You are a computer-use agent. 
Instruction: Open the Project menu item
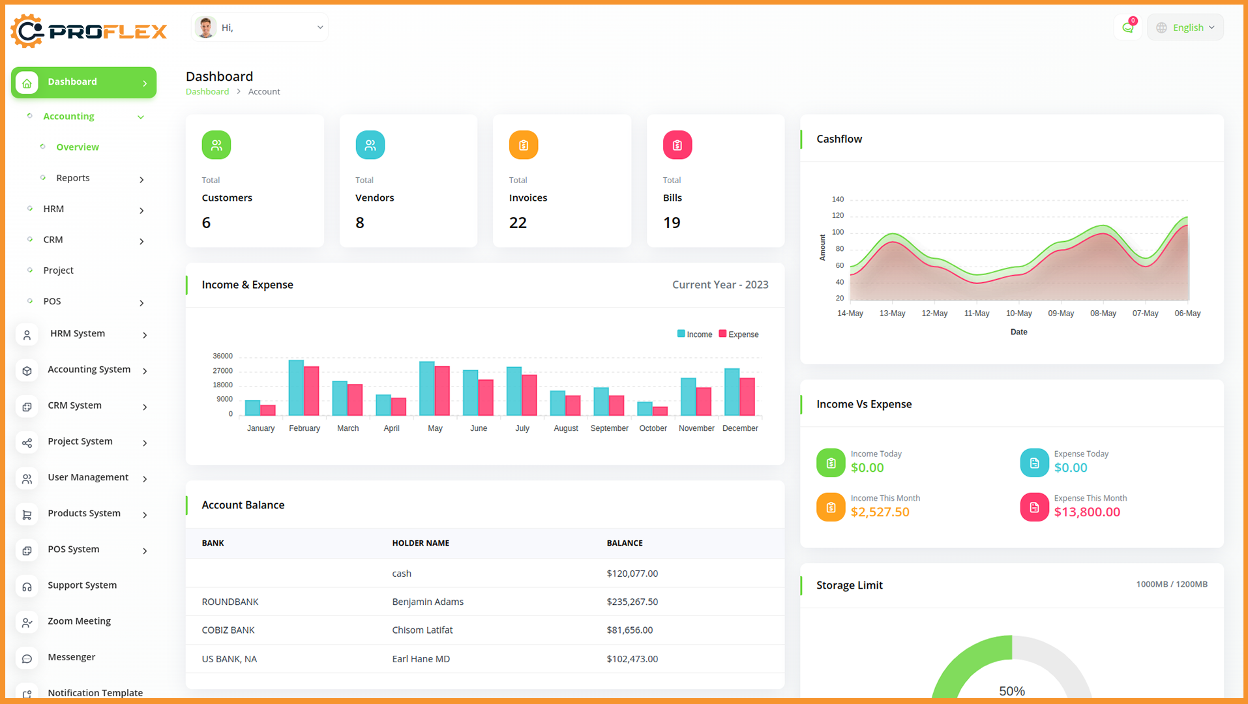58,271
